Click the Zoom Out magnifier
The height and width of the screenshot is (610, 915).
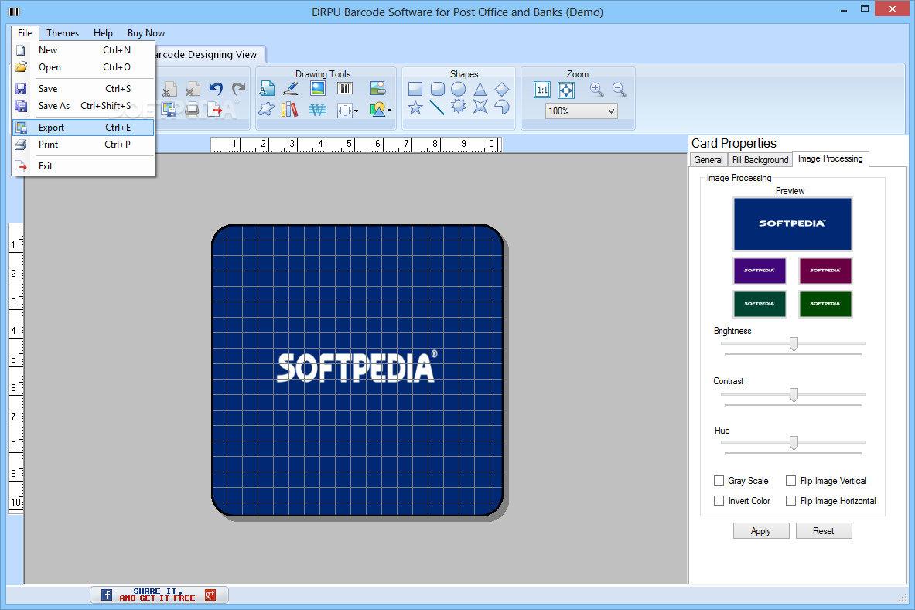(x=619, y=89)
